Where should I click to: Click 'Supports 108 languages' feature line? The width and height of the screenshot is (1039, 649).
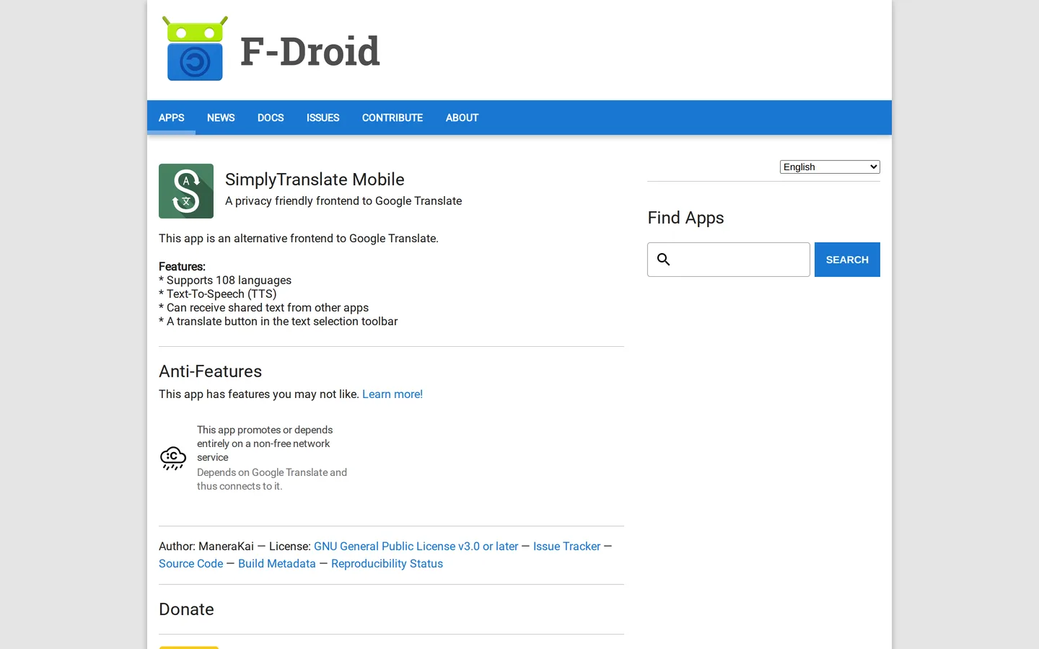pyautogui.click(x=225, y=280)
